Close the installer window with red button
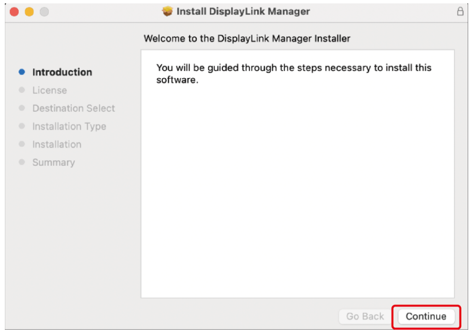Image resolution: width=474 pixels, height=336 pixels. [15, 12]
